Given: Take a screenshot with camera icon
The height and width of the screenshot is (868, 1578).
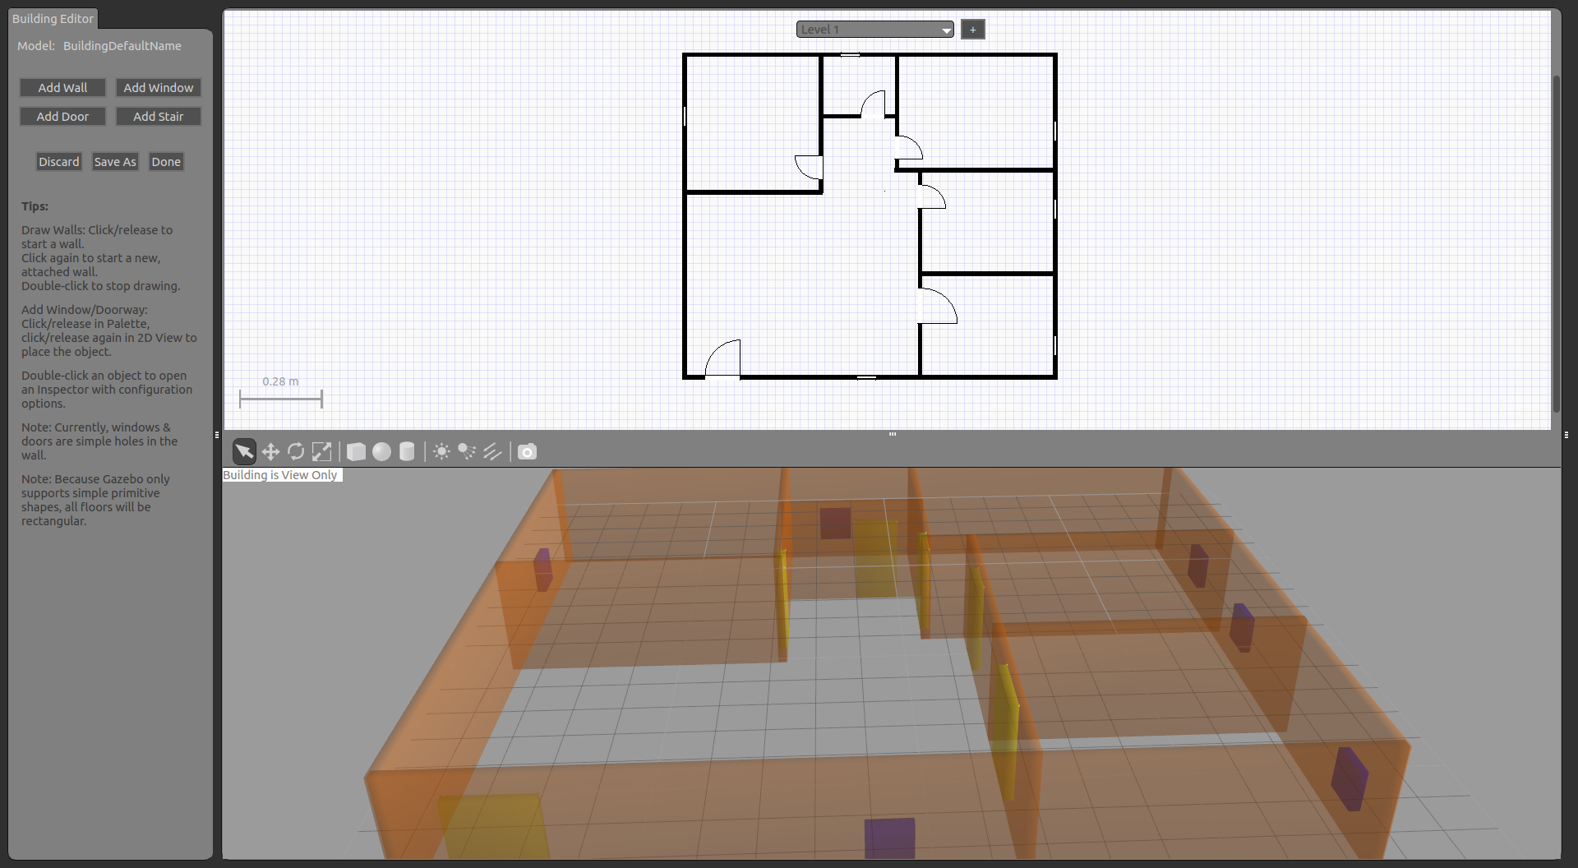Looking at the screenshot, I should coord(527,451).
